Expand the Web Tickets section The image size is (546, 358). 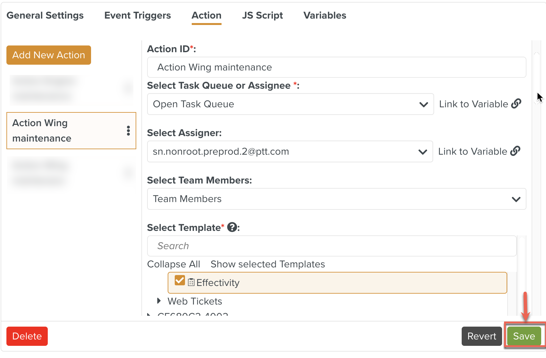[159, 301]
